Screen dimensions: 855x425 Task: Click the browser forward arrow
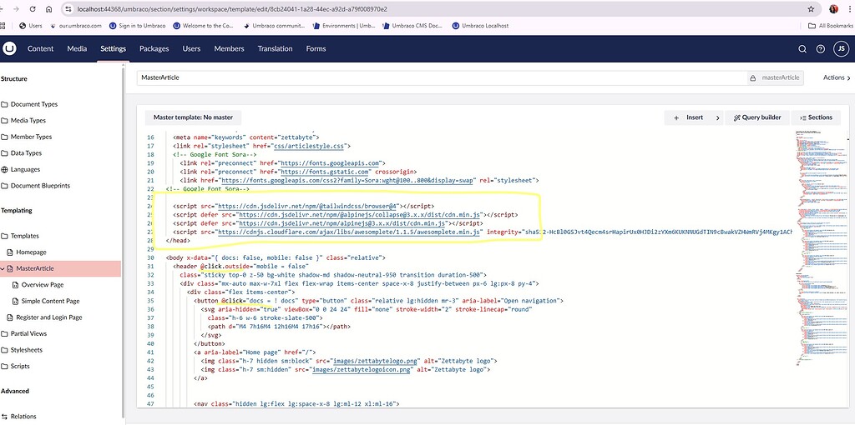[x=16, y=9]
